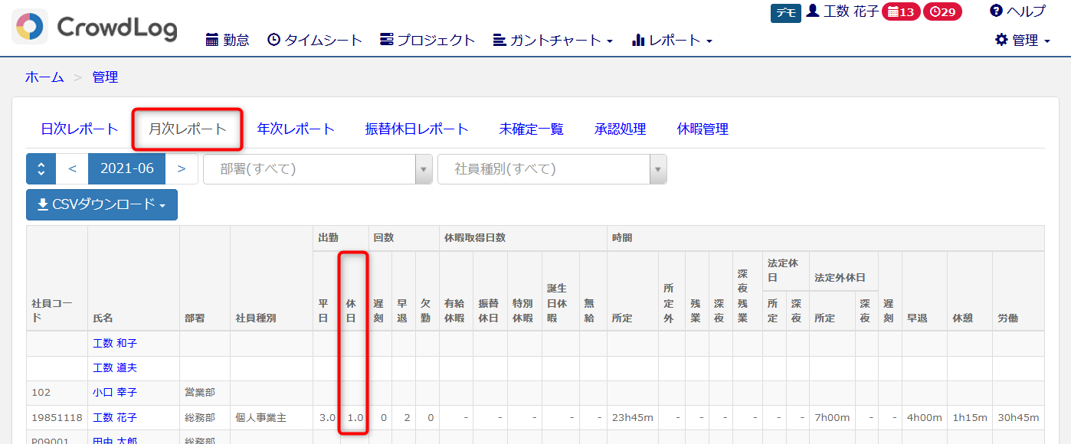Open the ヘルプ help link

point(1017,11)
